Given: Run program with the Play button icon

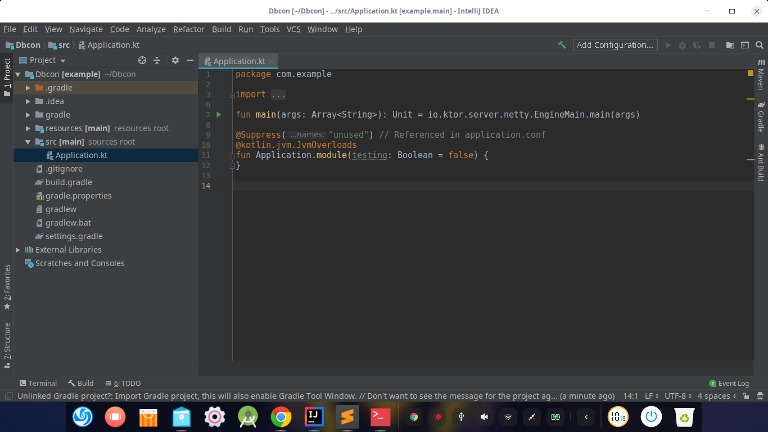Looking at the screenshot, I should (x=668, y=45).
